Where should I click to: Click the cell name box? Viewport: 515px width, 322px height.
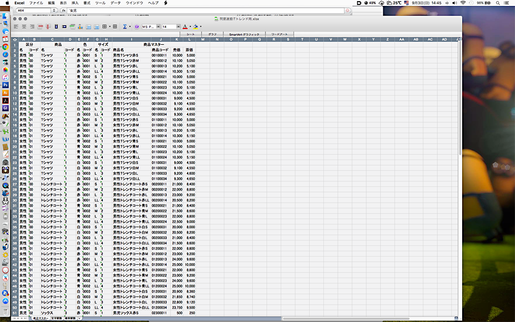33,10
